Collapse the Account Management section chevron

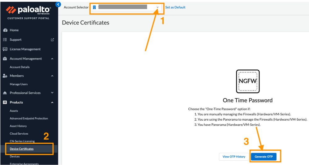(52, 59)
